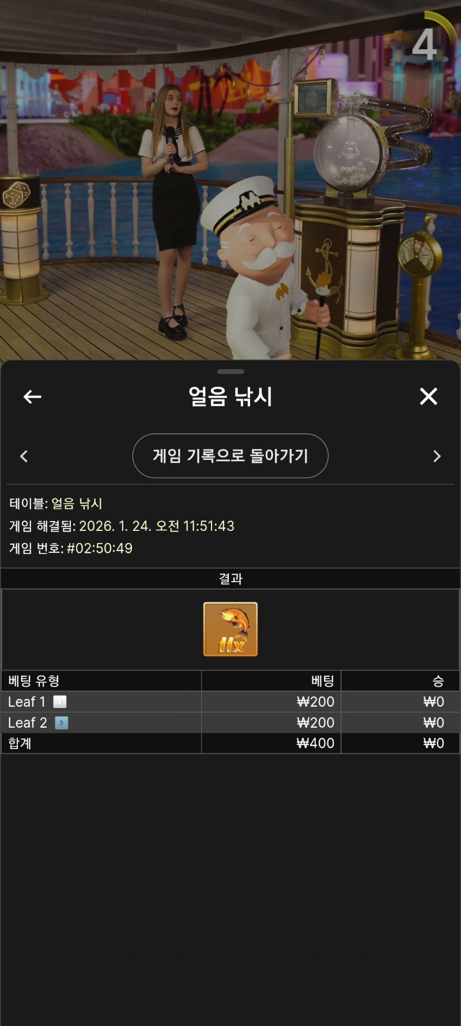Click the game number #02:50:49
Image resolution: width=461 pixels, height=1026 pixels.
click(100, 548)
